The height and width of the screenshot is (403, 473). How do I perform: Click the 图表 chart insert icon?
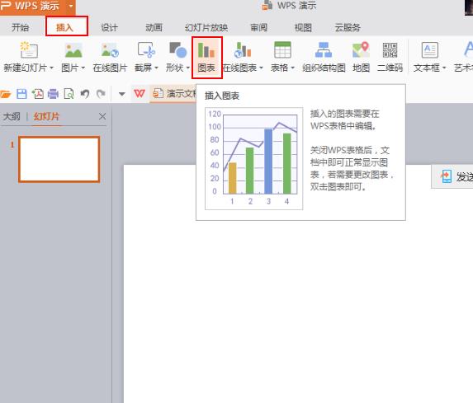(206, 49)
